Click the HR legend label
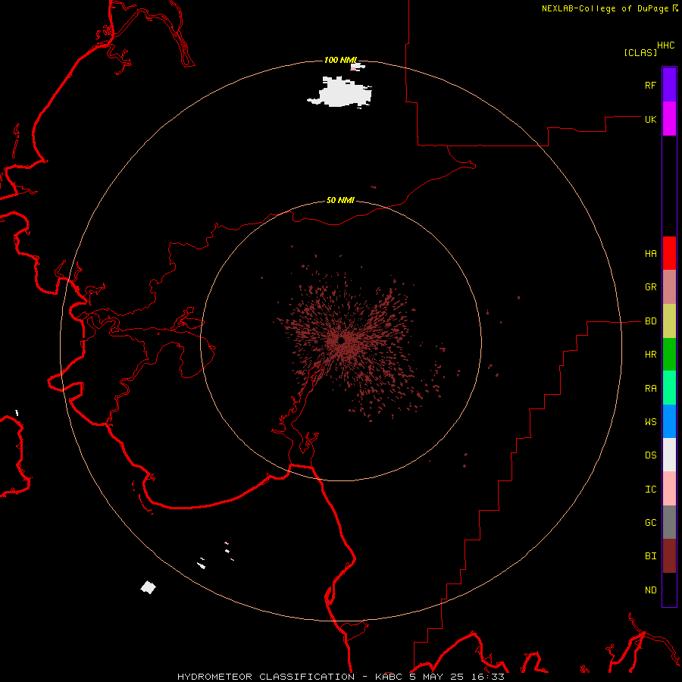This screenshot has height=682, width=682. 650,355
